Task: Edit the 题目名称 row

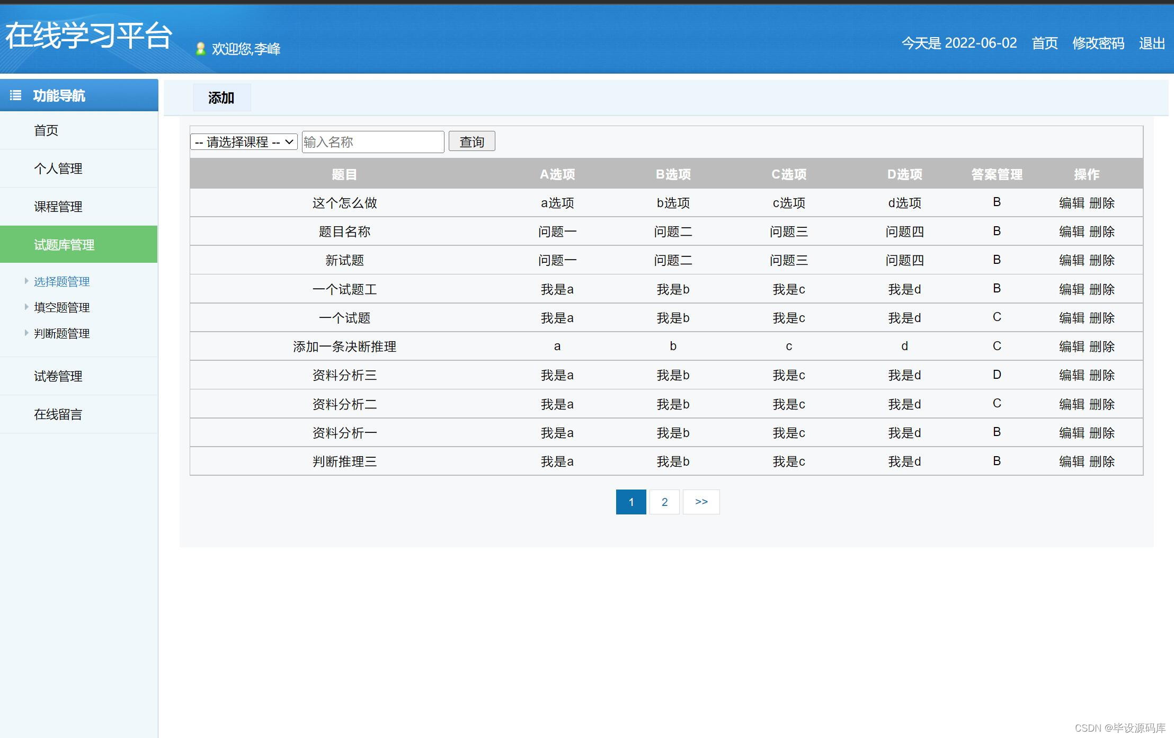Action: [x=1072, y=232]
